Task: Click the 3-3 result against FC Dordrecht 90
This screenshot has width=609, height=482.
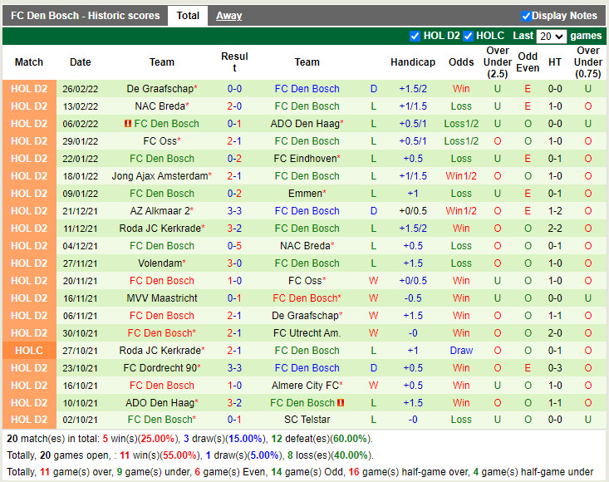Action: click(x=234, y=368)
